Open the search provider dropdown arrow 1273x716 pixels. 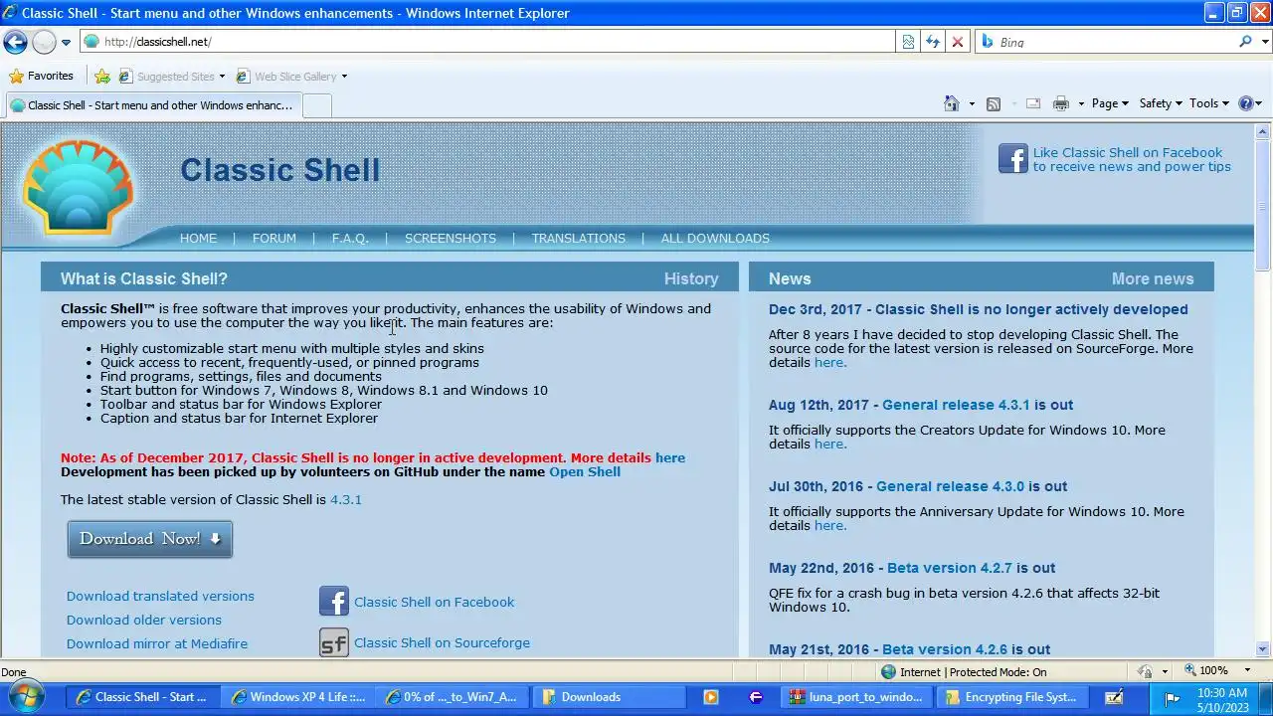tap(1264, 42)
